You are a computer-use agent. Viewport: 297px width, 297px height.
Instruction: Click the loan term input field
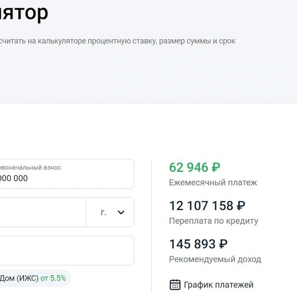click(43, 212)
